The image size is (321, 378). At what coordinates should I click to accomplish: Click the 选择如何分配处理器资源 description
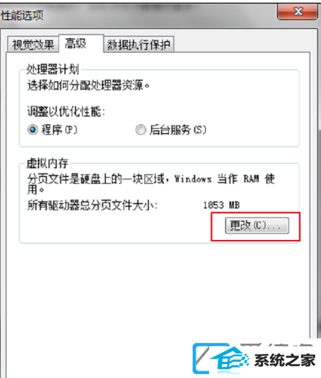point(88,85)
